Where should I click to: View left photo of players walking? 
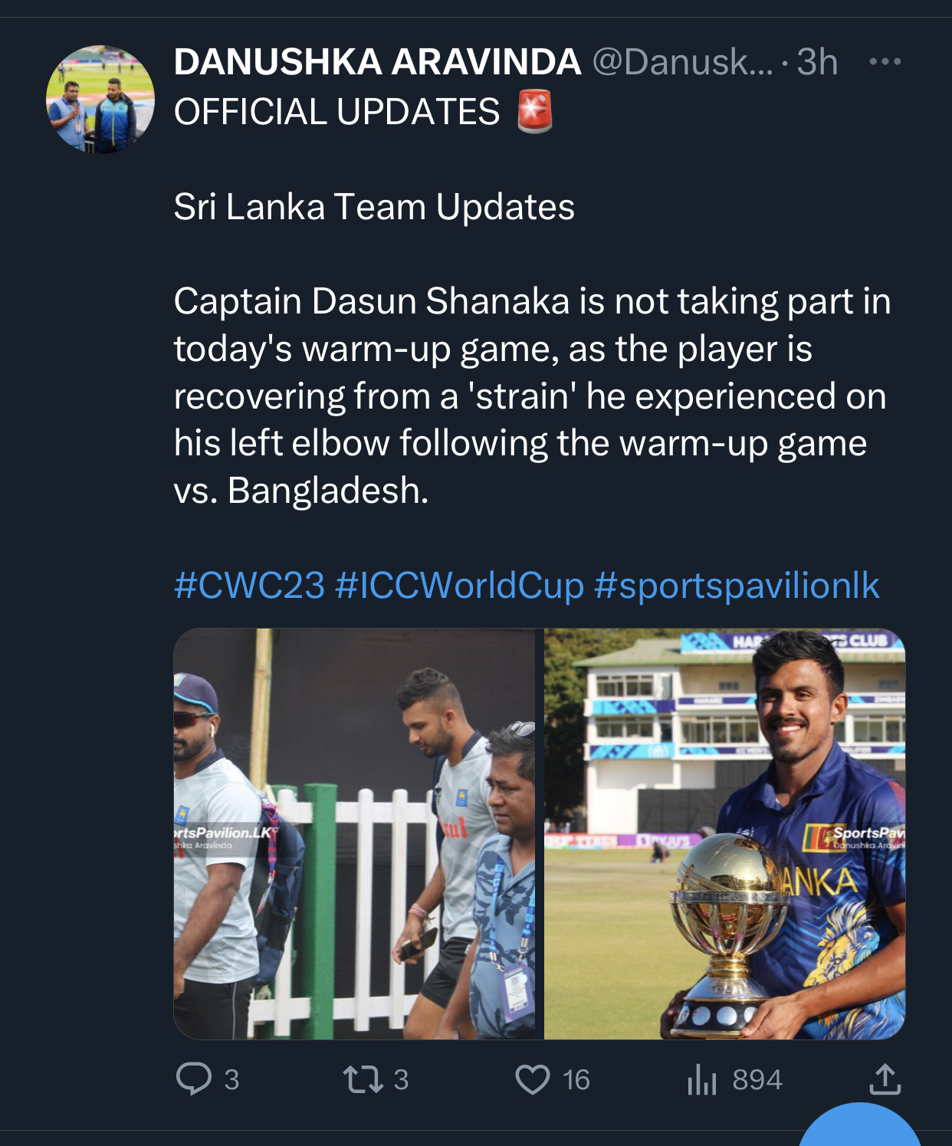(355, 834)
